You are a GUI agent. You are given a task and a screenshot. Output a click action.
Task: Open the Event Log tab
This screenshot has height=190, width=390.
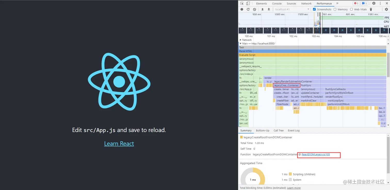click(294, 131)
